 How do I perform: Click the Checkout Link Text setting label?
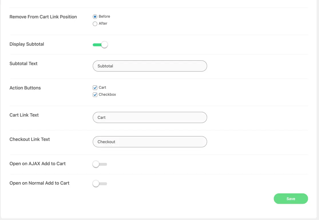point(30,139)
